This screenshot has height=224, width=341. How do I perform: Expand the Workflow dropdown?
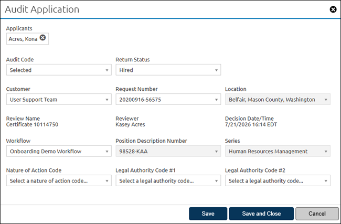point(59,151)
